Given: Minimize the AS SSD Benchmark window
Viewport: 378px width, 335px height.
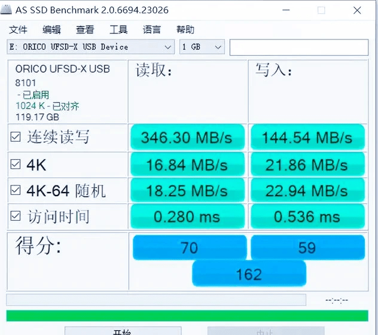Looking at the screenshot, I should [286, 10].
